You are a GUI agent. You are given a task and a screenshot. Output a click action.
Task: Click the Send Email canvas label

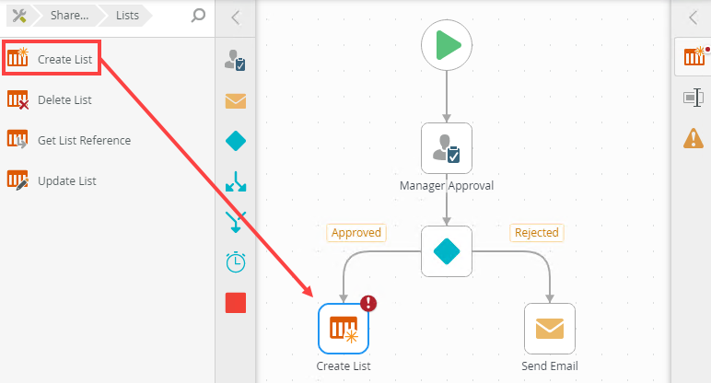(x=550, y=366)
